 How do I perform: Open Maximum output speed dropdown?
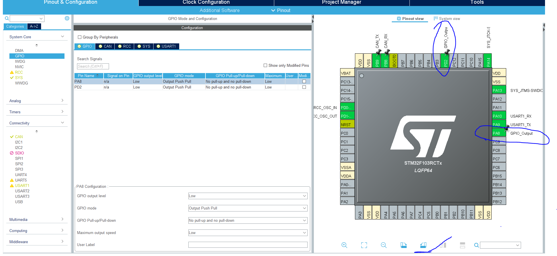[248, 233]
